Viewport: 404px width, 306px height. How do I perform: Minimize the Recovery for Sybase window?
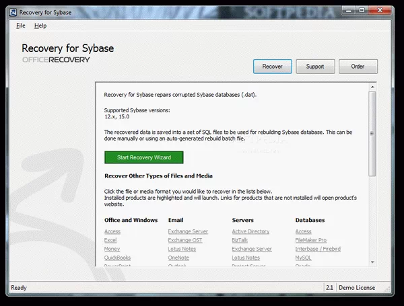349,11
